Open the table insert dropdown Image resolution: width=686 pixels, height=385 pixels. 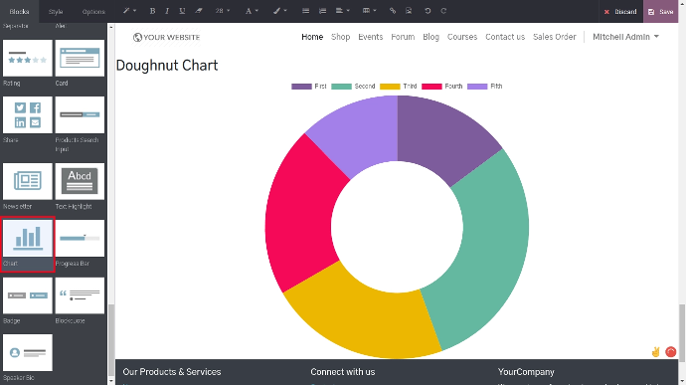click(369, 11)
